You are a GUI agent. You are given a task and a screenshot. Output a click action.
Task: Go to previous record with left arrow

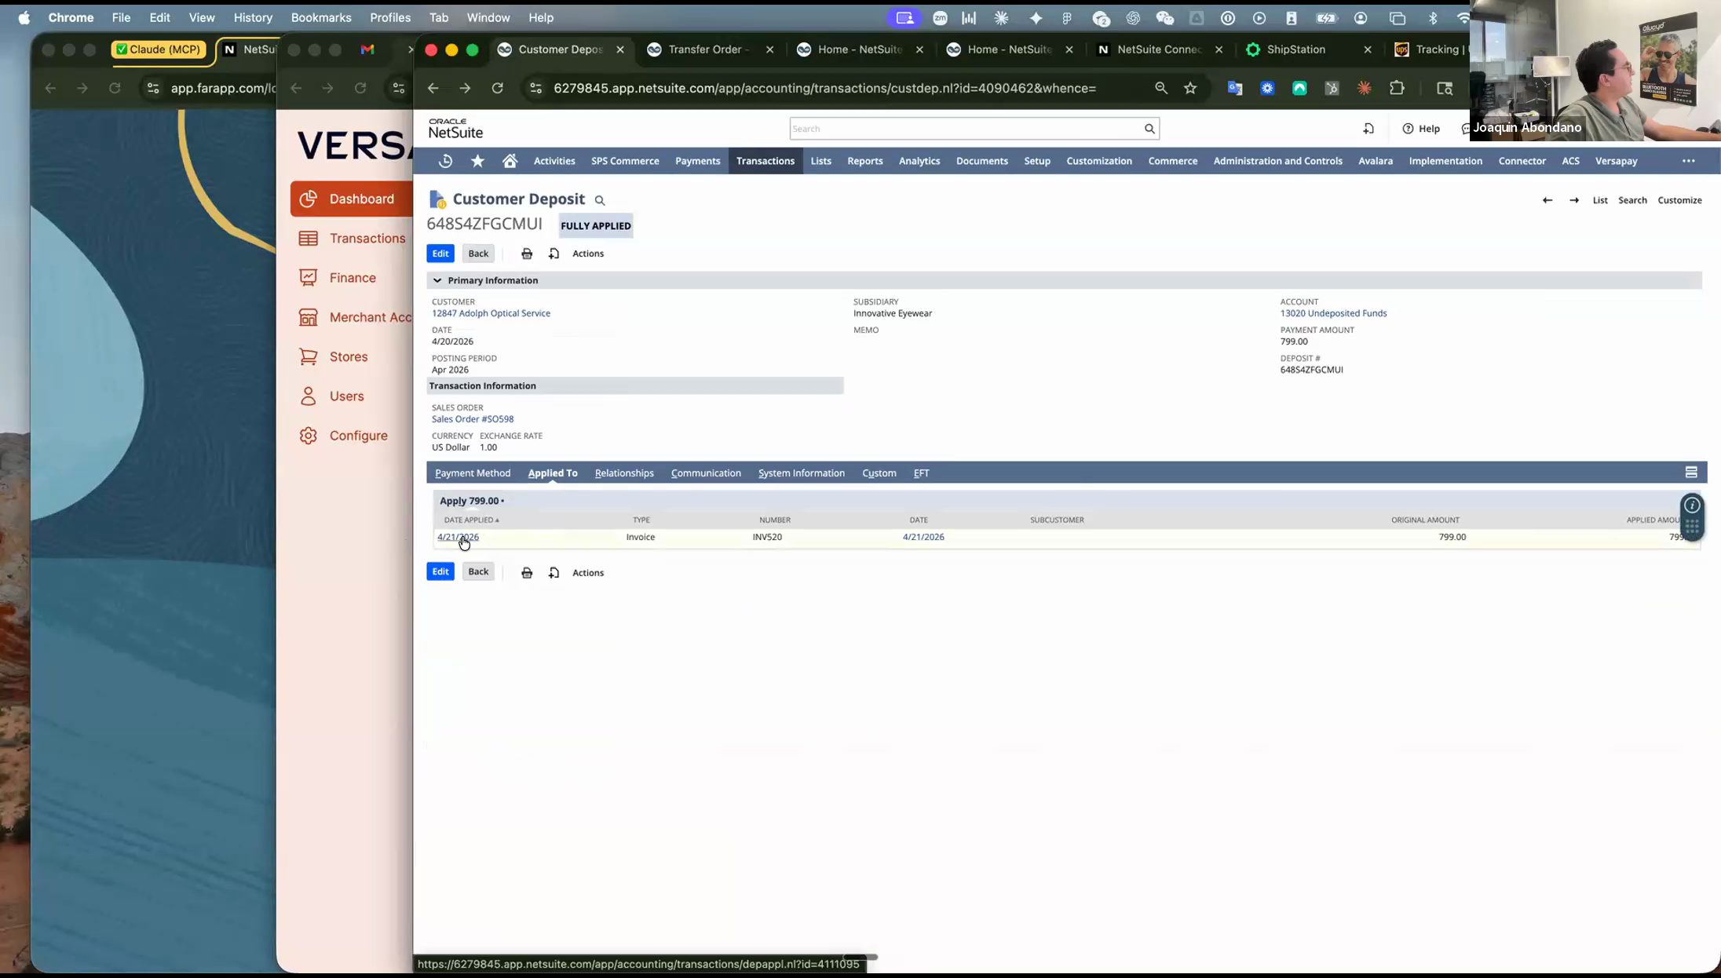pos(1547,200)
